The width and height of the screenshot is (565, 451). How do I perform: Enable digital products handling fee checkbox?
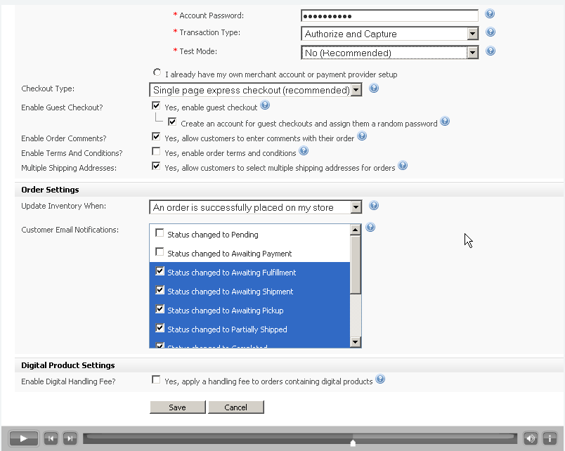156,379
